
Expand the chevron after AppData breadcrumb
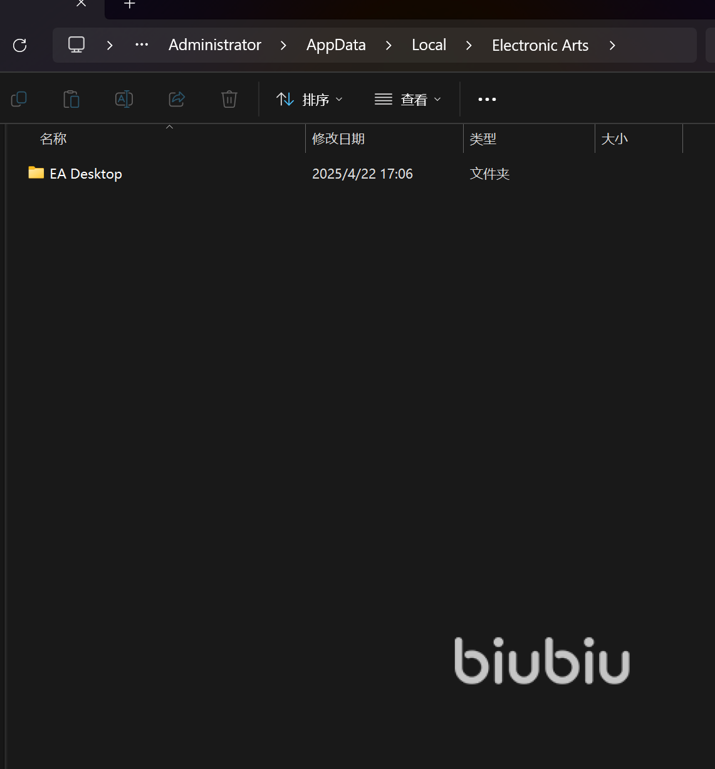click(389, 45)
